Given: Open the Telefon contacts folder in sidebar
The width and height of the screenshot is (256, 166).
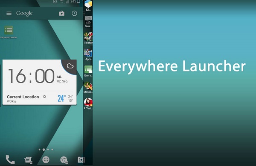Looking at the screenshot, I should coord(88,38).
